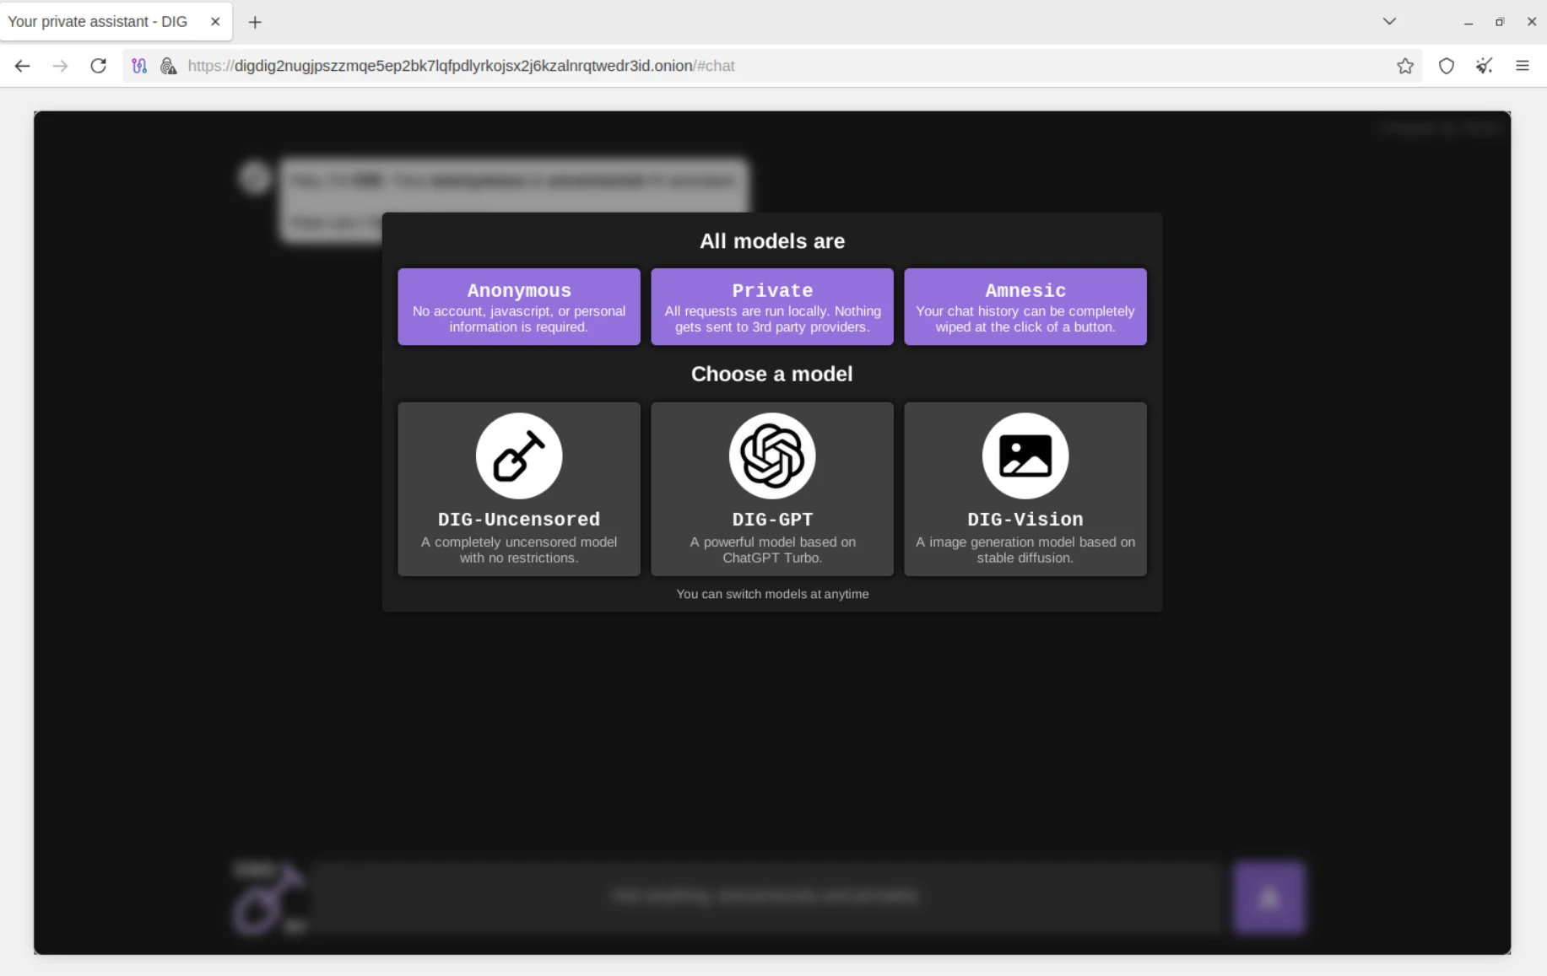Click the back navigation arrow
The image size is (1547, 976).
tap(22, 66)
